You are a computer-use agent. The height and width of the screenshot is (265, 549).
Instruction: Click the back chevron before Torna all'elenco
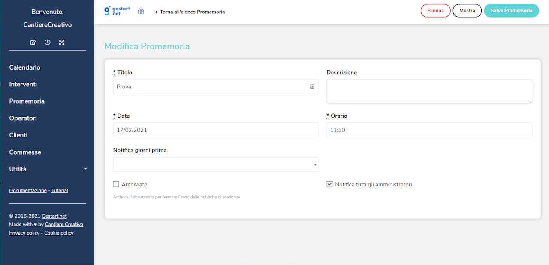pyautogui.click(x=155, y=12)
